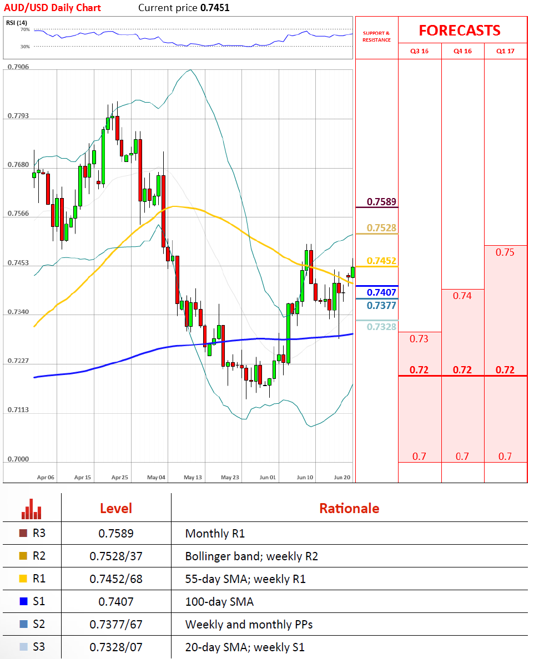Click the 0.7680 price axis label
The image size is (534, 659).
click(18, 165)
